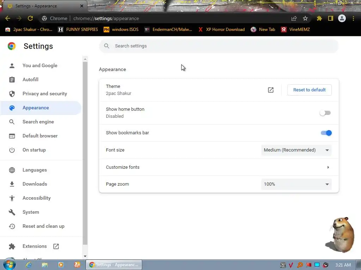Click the Settings - Appearance taskbar button
This screenshot has height=270, width=361.
tap(114, 265)
